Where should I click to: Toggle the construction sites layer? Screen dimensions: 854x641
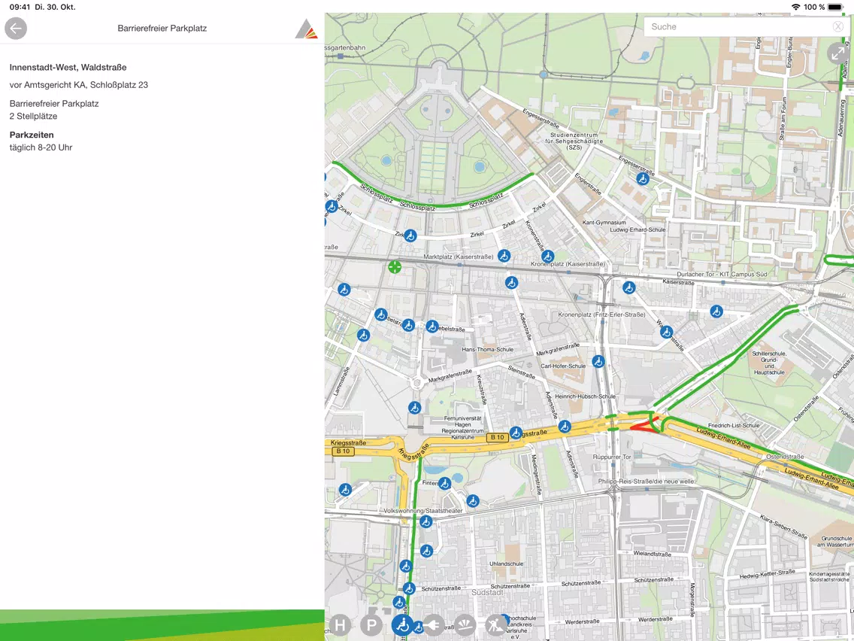(496, 624)
